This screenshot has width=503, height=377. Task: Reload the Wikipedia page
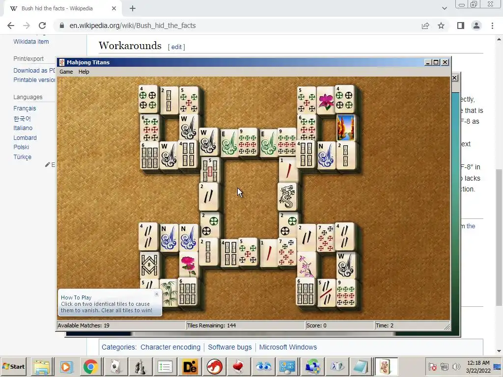coord(42,26)
